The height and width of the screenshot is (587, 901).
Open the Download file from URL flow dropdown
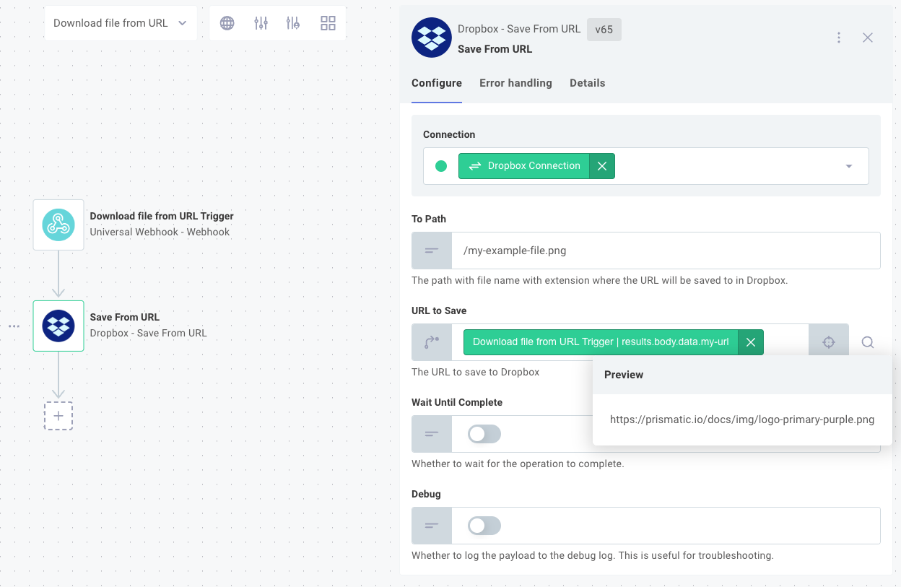pyautogui.click(x=121, y=22)
